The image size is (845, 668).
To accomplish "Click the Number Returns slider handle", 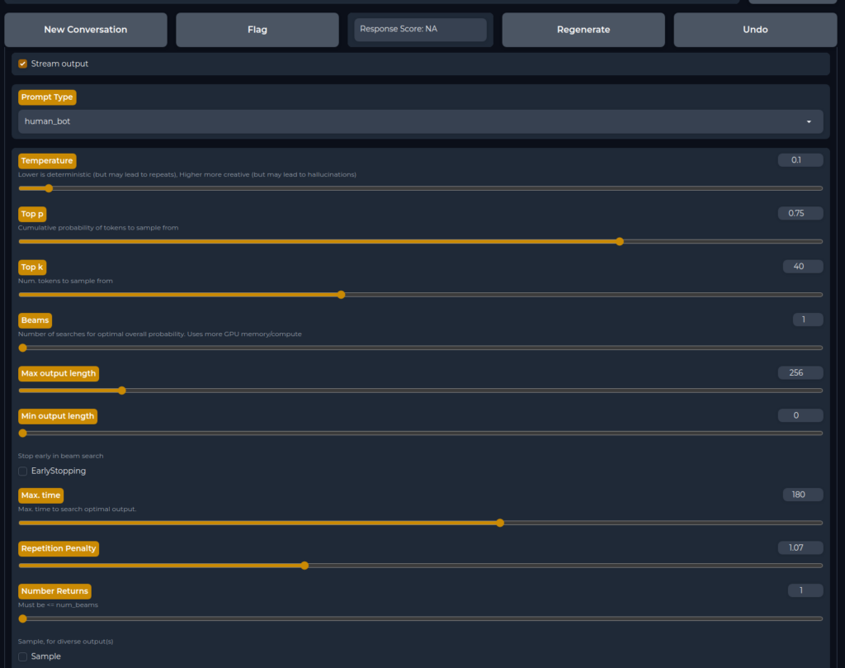I will [21, 618].
